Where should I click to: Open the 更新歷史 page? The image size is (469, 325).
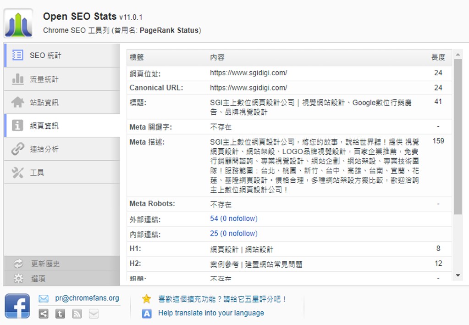pos(62,263)
